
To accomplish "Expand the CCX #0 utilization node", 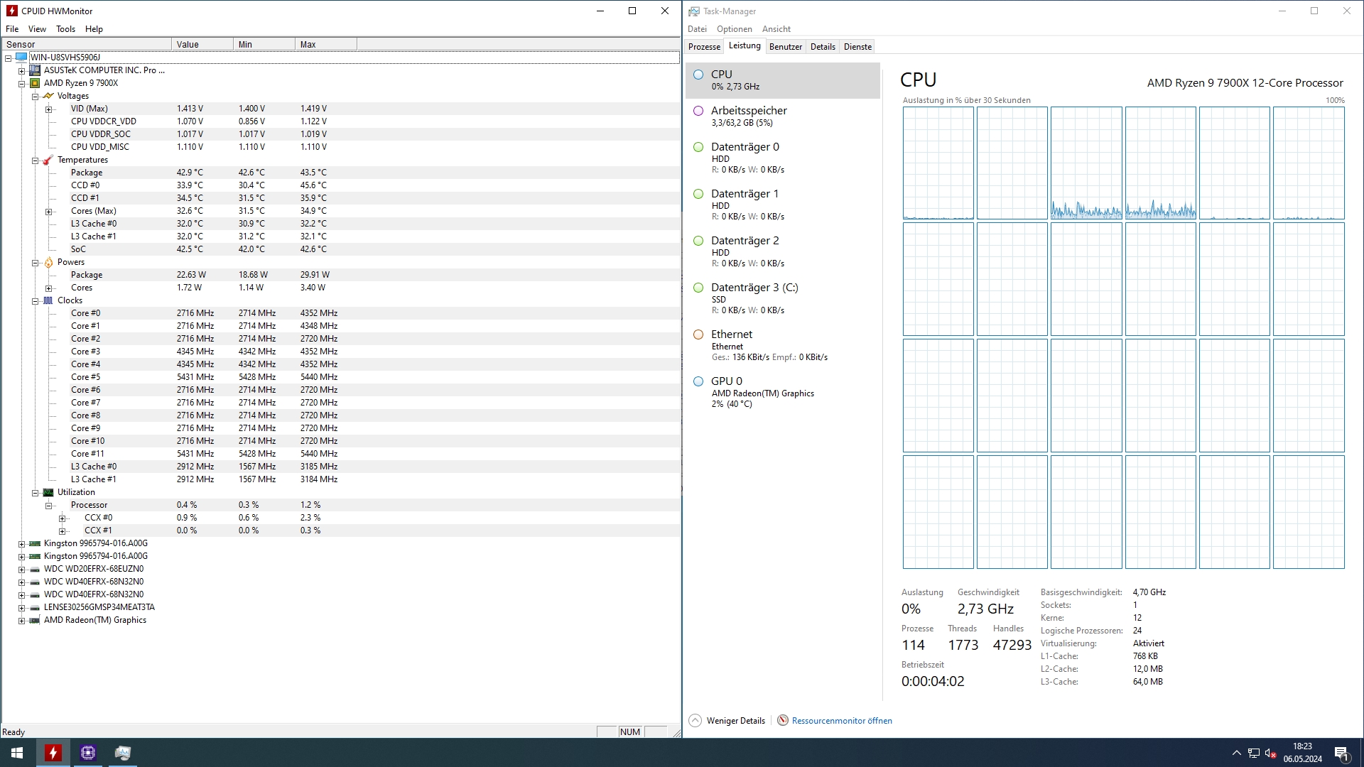I will click(62, 518).
